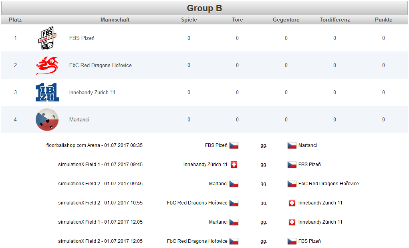The height and width of the screenshot is (248, 409).
Task: Open the FBS Plzeň team in standings
Action: click(x=82, y=38)
